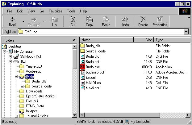Select the Buda folder in tree

point(30,76)
